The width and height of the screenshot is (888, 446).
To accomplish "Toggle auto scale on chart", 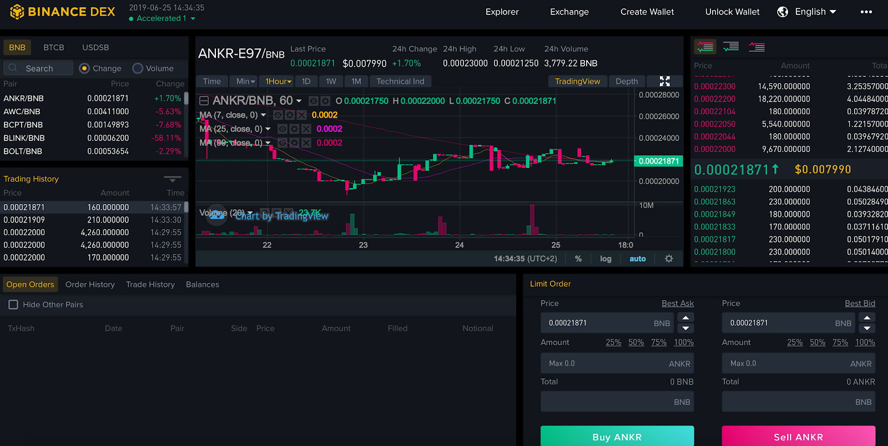I will 638,259.
